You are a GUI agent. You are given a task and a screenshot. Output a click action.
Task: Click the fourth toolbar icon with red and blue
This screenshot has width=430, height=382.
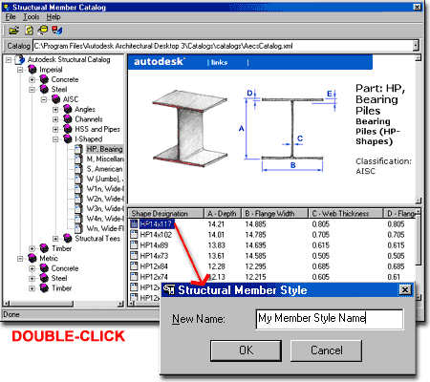coord(57,31)
